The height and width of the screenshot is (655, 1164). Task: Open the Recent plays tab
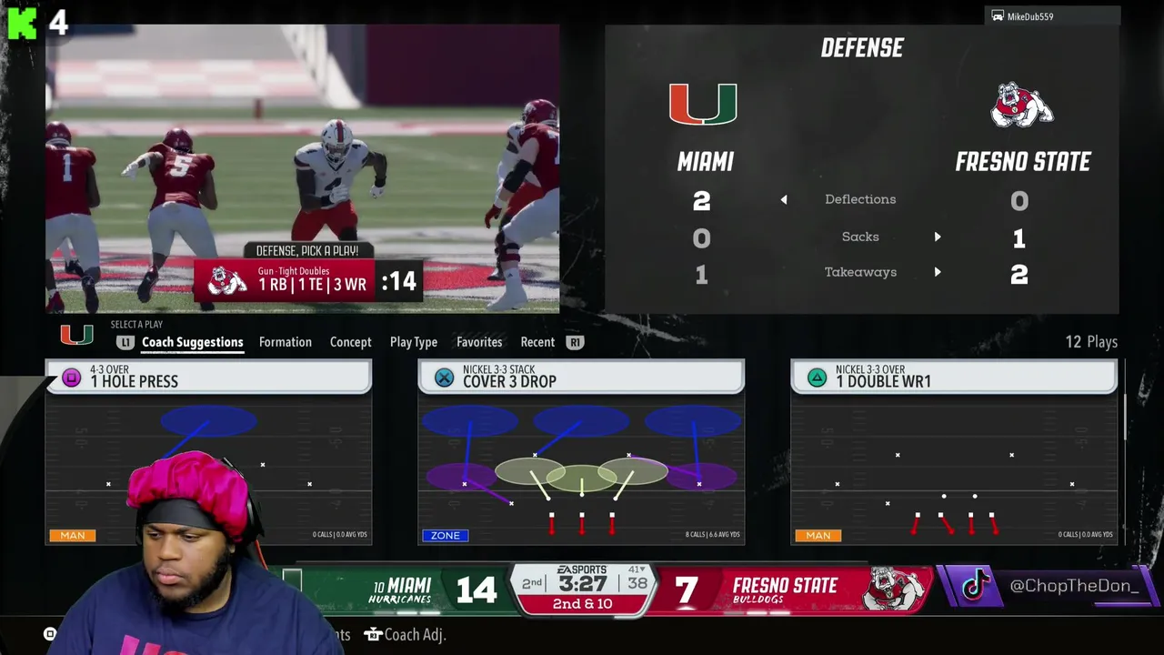click(537, 342)
